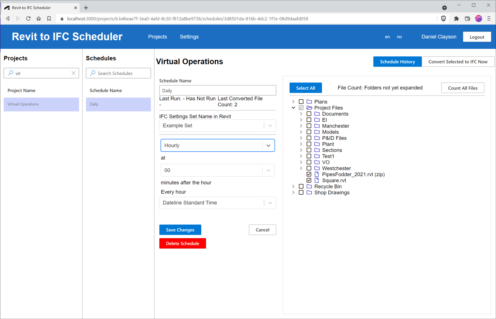Screen dimensions: 496x319
Task: Click the Schedule Name input field
Action: point(218,90)
